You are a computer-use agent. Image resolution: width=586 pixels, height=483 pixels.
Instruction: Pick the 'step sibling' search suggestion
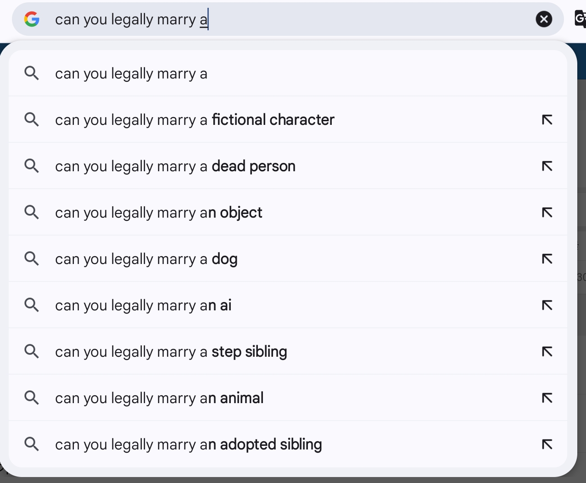point(288,352)
